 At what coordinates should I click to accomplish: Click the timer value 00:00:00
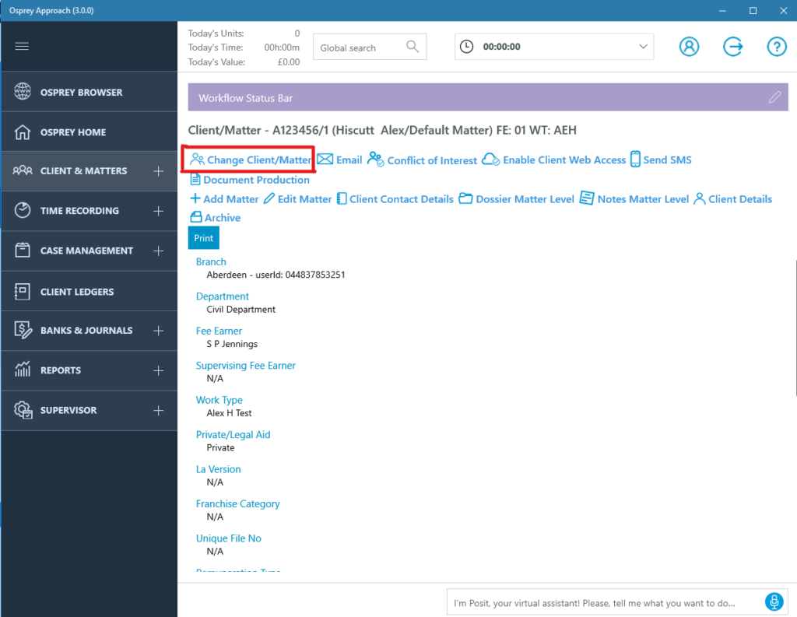[502, 47]
